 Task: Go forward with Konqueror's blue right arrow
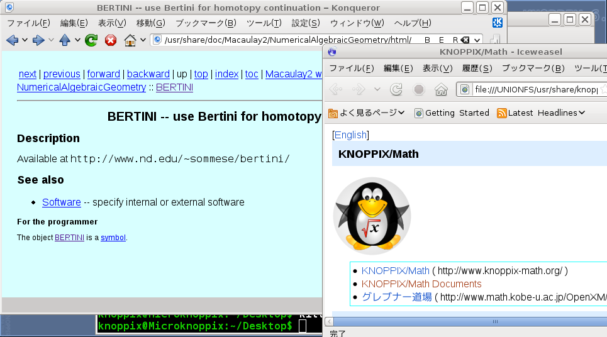(38, 40)
